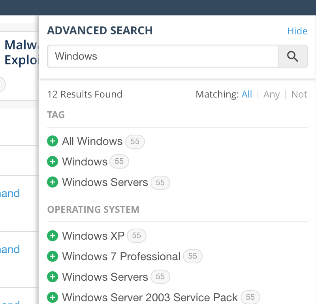Click the count badge beside All Windows
This screenshot has height=304, width=316.
point(135,142)
